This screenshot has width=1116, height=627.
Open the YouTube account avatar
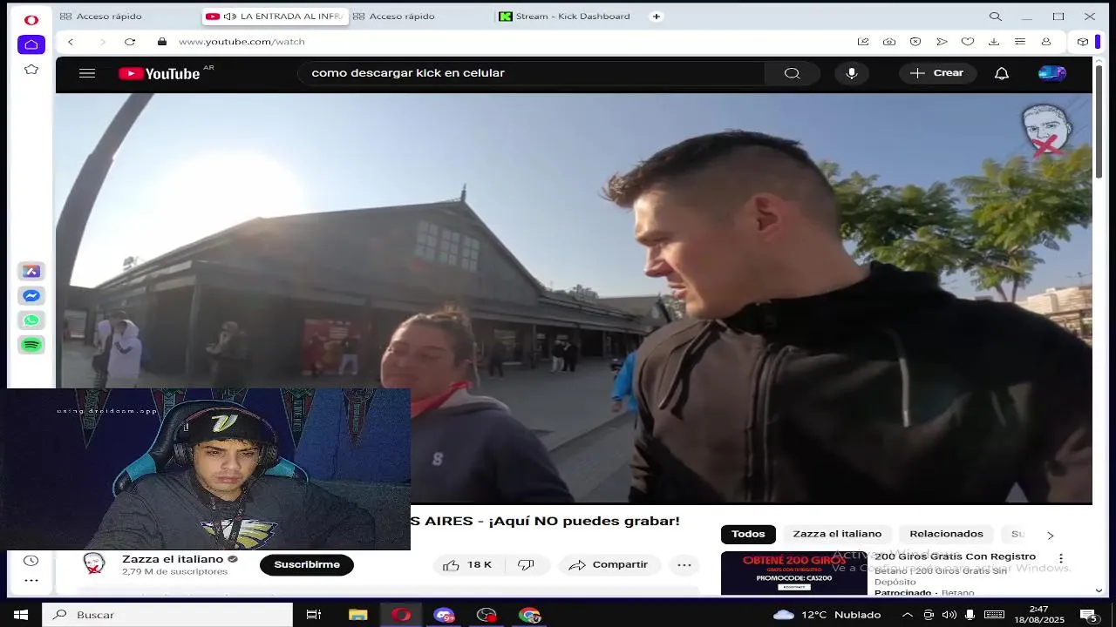(1052, 73)
